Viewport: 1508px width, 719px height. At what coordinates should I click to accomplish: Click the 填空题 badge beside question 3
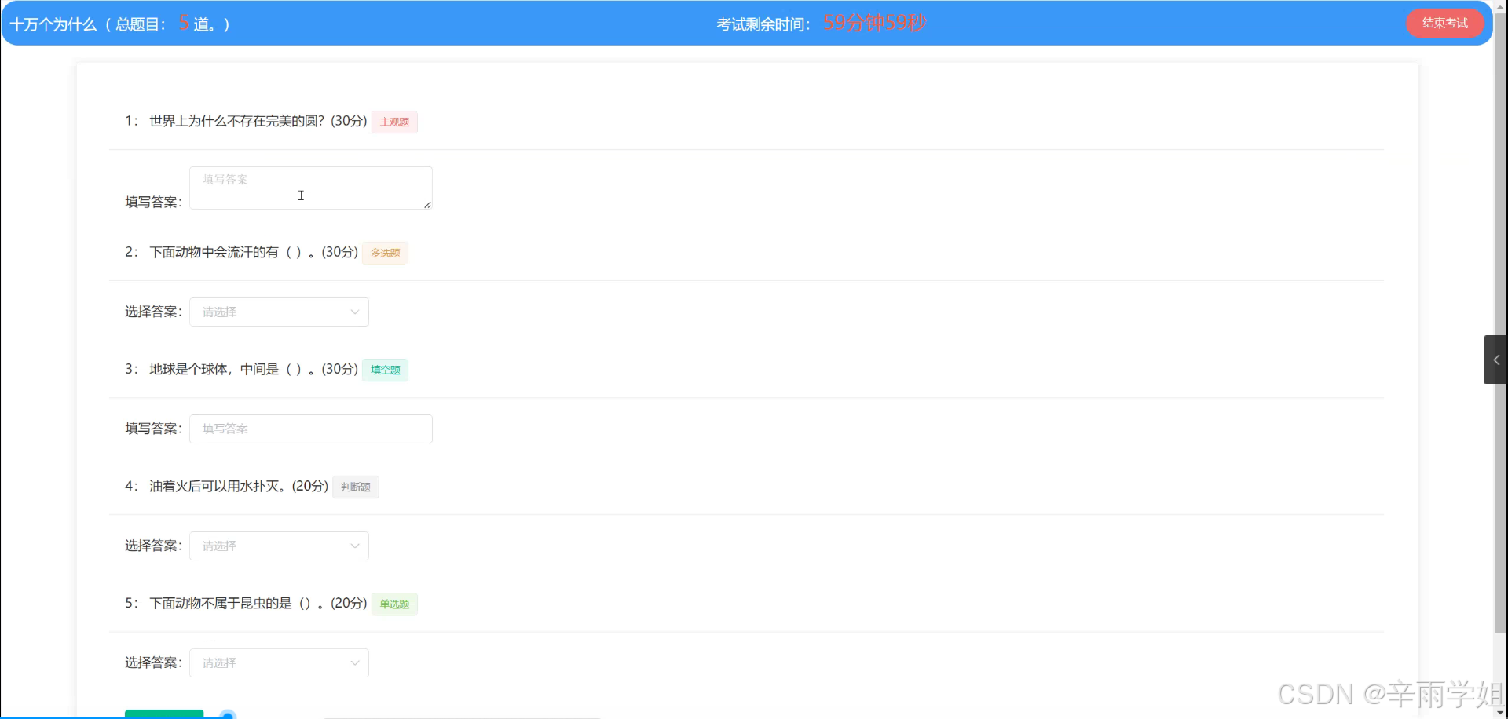pyautogui.click(x=385, y=369)
